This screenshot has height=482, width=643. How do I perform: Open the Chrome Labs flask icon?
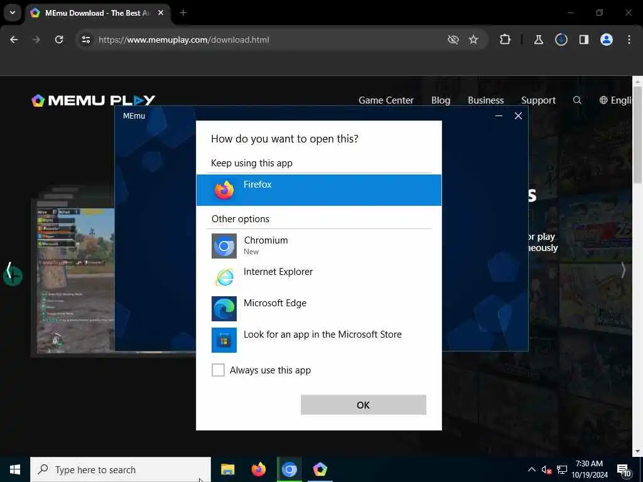(x=538, y=40)
